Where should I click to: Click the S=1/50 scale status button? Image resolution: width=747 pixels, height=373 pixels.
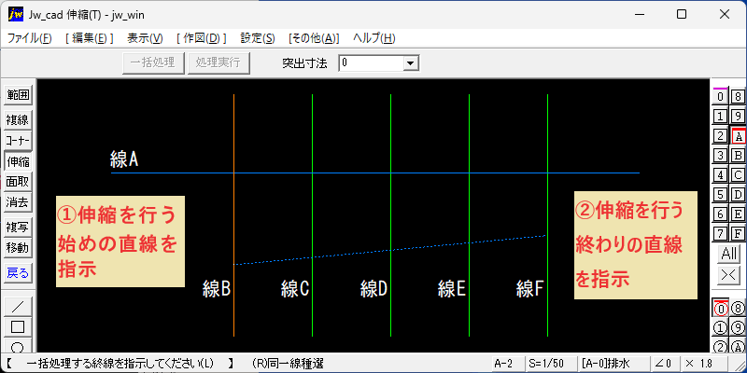pos(550,365)
